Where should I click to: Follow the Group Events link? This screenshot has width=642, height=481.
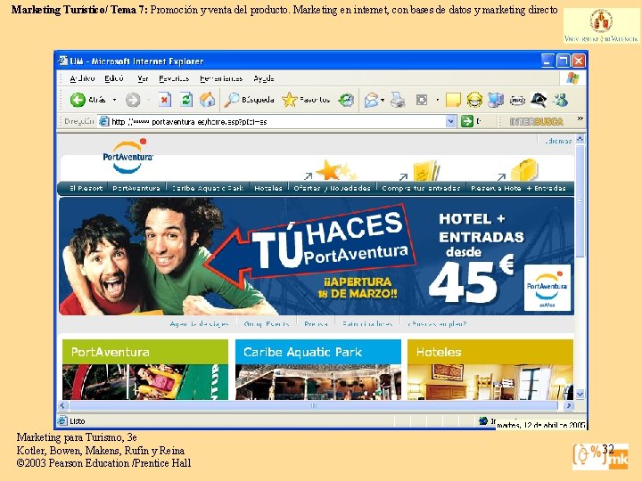[266, 324]
